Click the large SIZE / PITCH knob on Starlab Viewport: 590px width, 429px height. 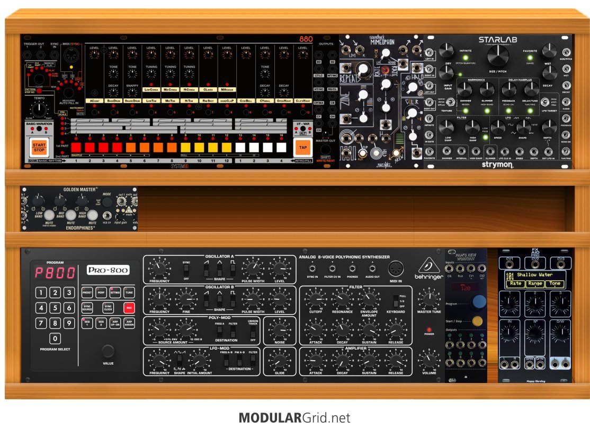pyautogui.click(x=497, y=56)
